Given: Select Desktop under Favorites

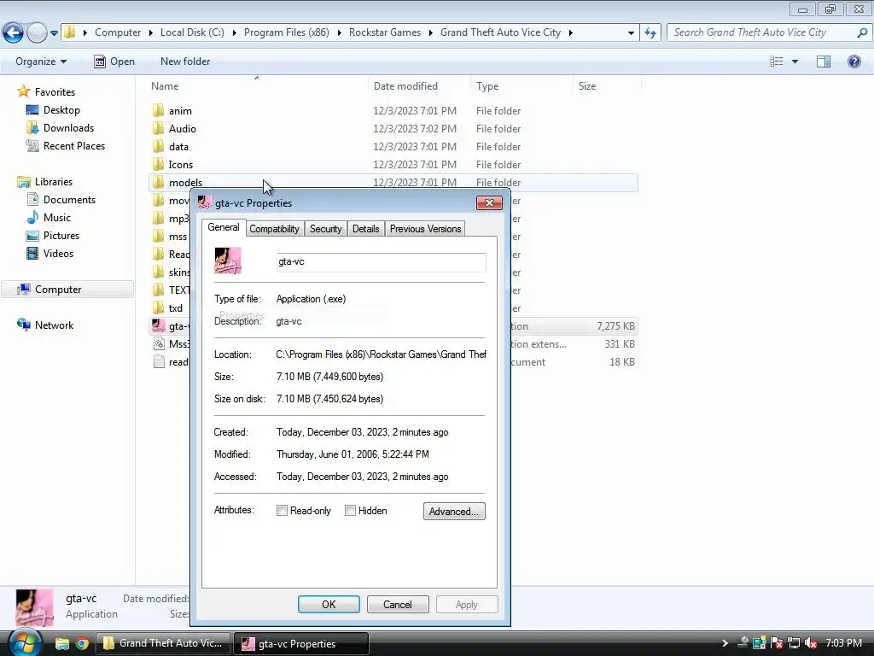Looking at the screenshot, I should tap(61, 110).
